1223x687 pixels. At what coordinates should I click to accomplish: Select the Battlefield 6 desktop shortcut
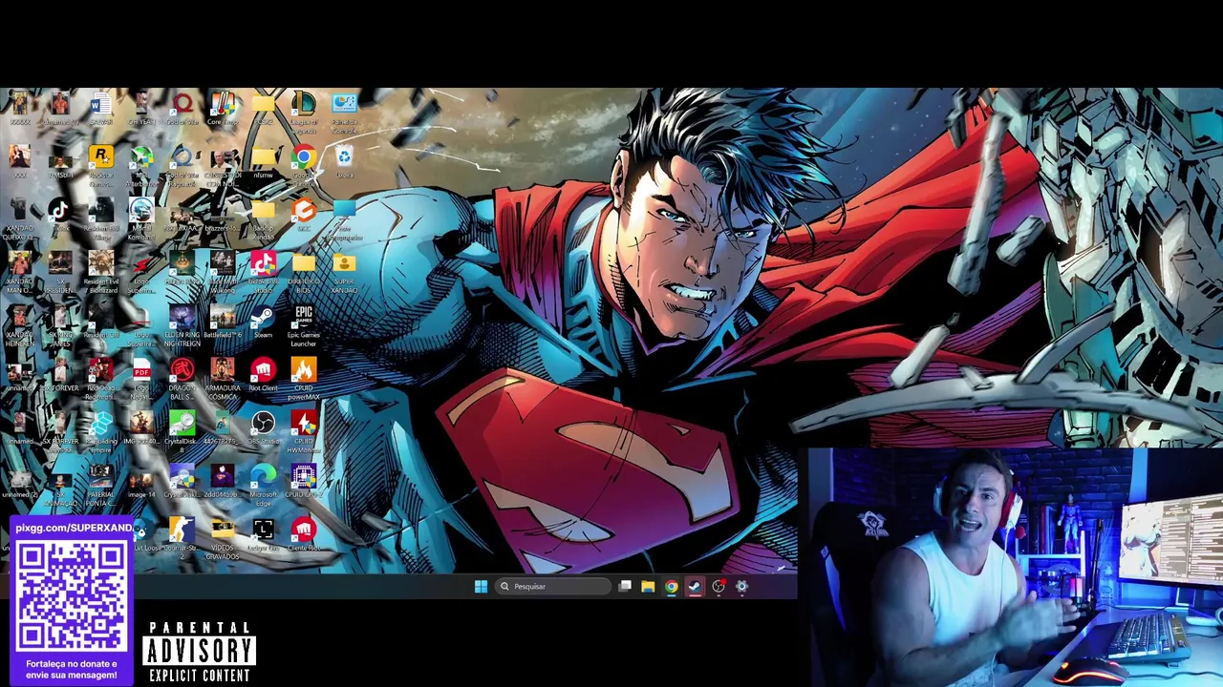tap(223, 323)
